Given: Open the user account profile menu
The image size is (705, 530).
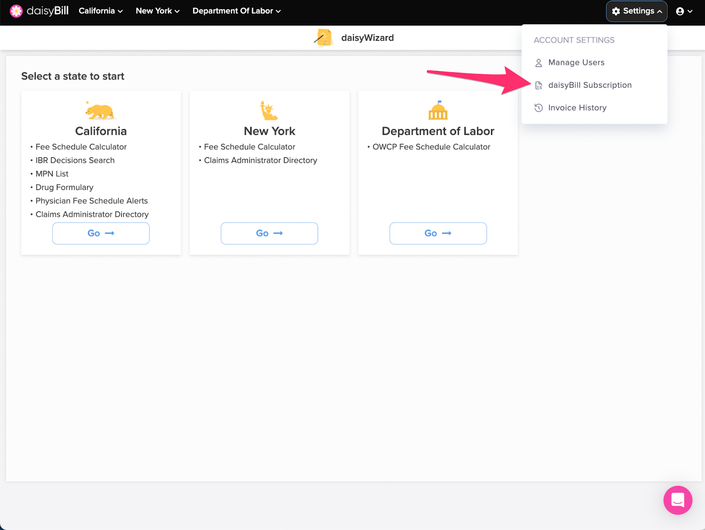Looking at the screenshot, I should coord(684,11).
